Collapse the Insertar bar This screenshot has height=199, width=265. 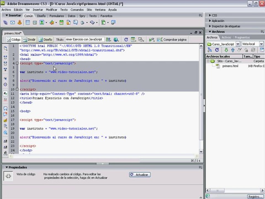click(7, 15)
